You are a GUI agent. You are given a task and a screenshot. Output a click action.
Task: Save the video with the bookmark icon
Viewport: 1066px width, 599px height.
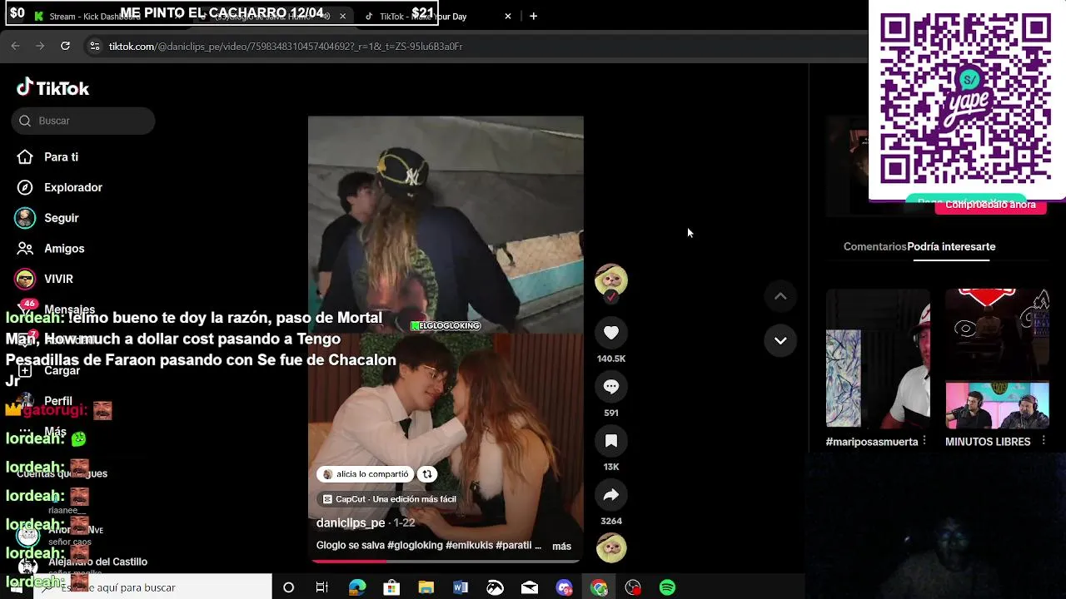(610, 441)
